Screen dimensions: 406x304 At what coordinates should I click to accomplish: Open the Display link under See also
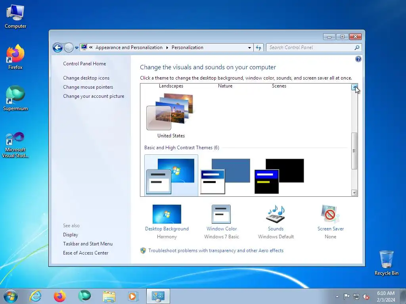[x=71, y=235]
